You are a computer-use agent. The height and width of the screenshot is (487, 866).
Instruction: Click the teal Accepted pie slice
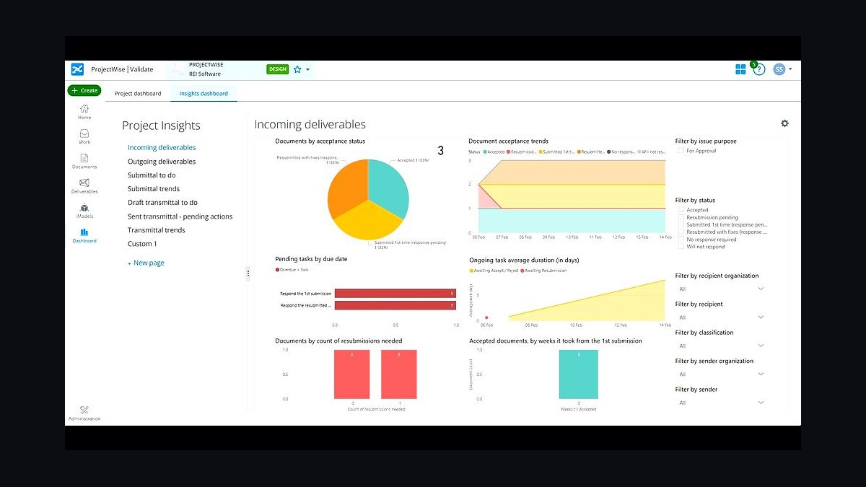tap(388, 189)
